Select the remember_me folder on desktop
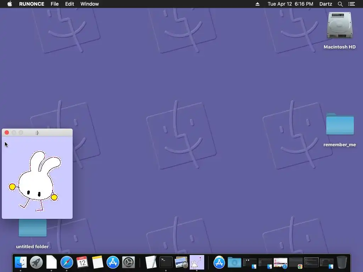The image size is (363, 272). coord(340,124)
